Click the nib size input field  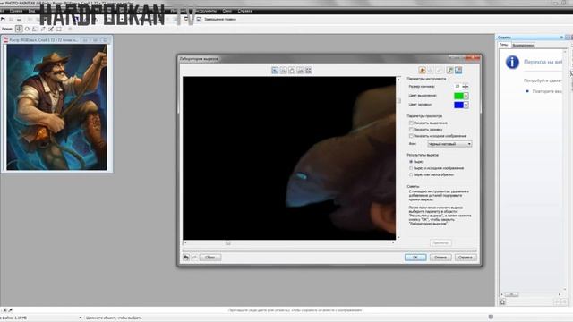point(458,87)
